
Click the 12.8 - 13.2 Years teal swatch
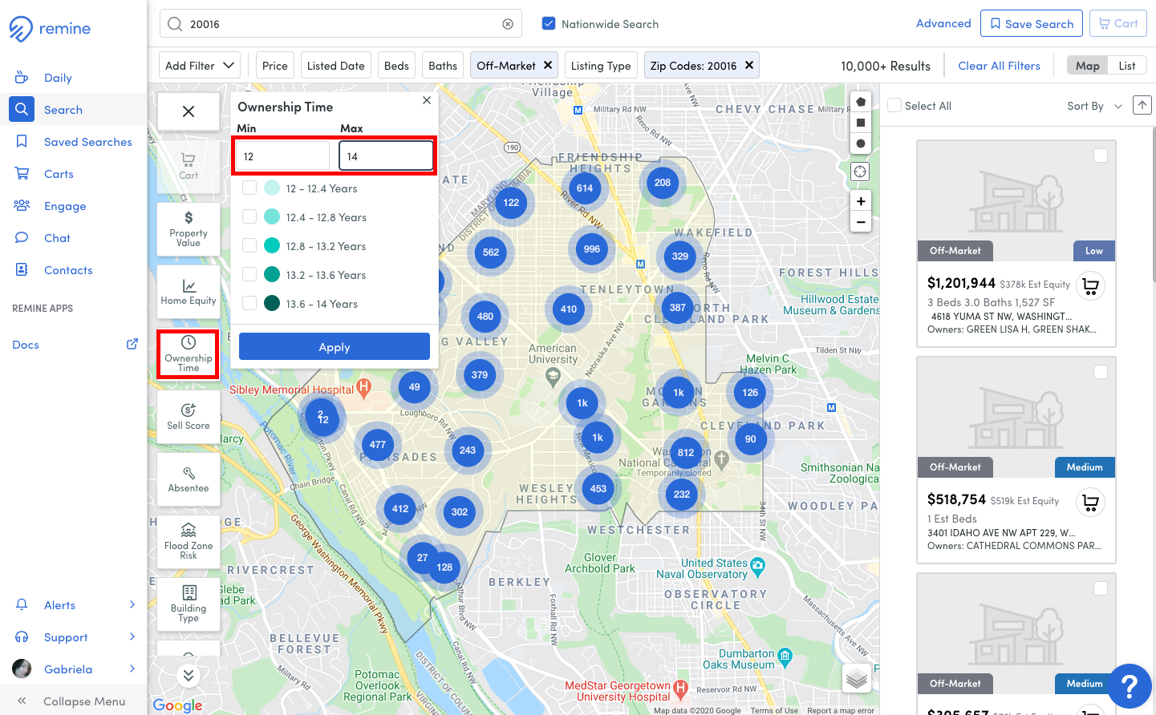(x=272, y=245)
